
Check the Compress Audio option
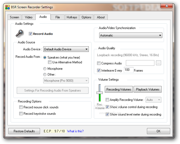99,63
